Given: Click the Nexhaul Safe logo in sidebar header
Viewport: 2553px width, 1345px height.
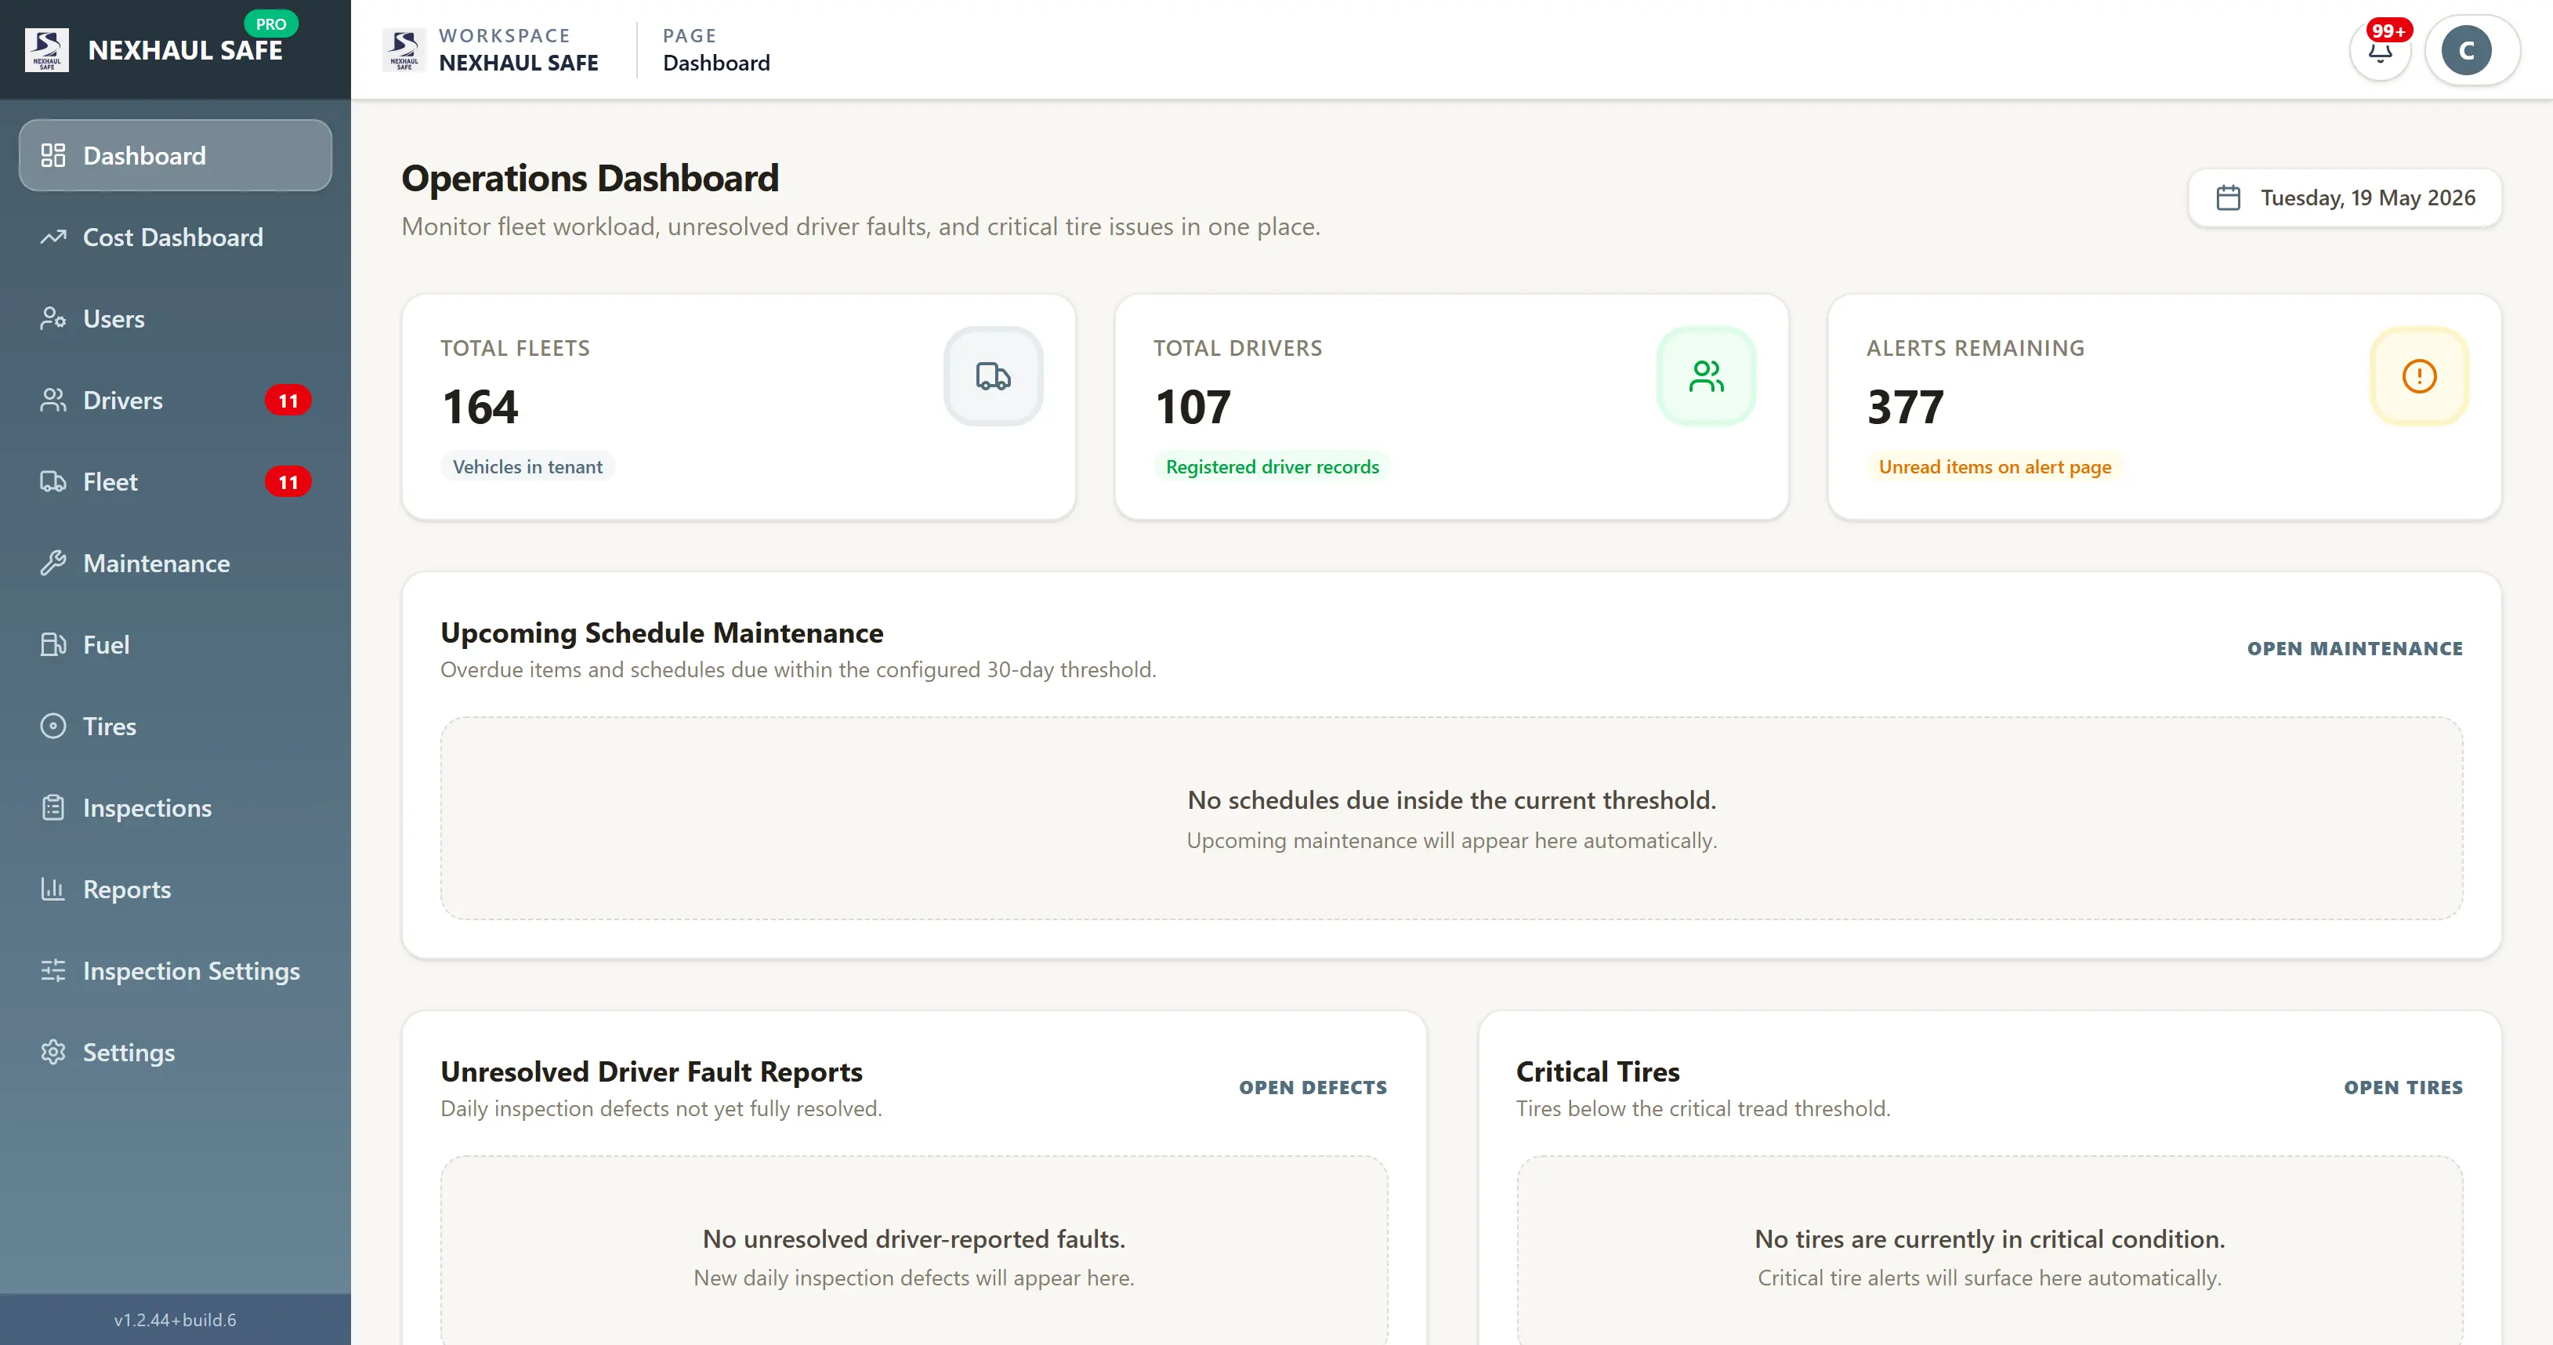Looking at the screenshot, I should (x=46, y=49).
